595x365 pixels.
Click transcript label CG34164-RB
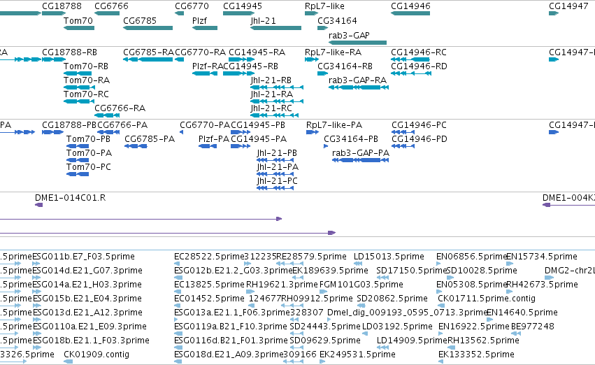345,66
